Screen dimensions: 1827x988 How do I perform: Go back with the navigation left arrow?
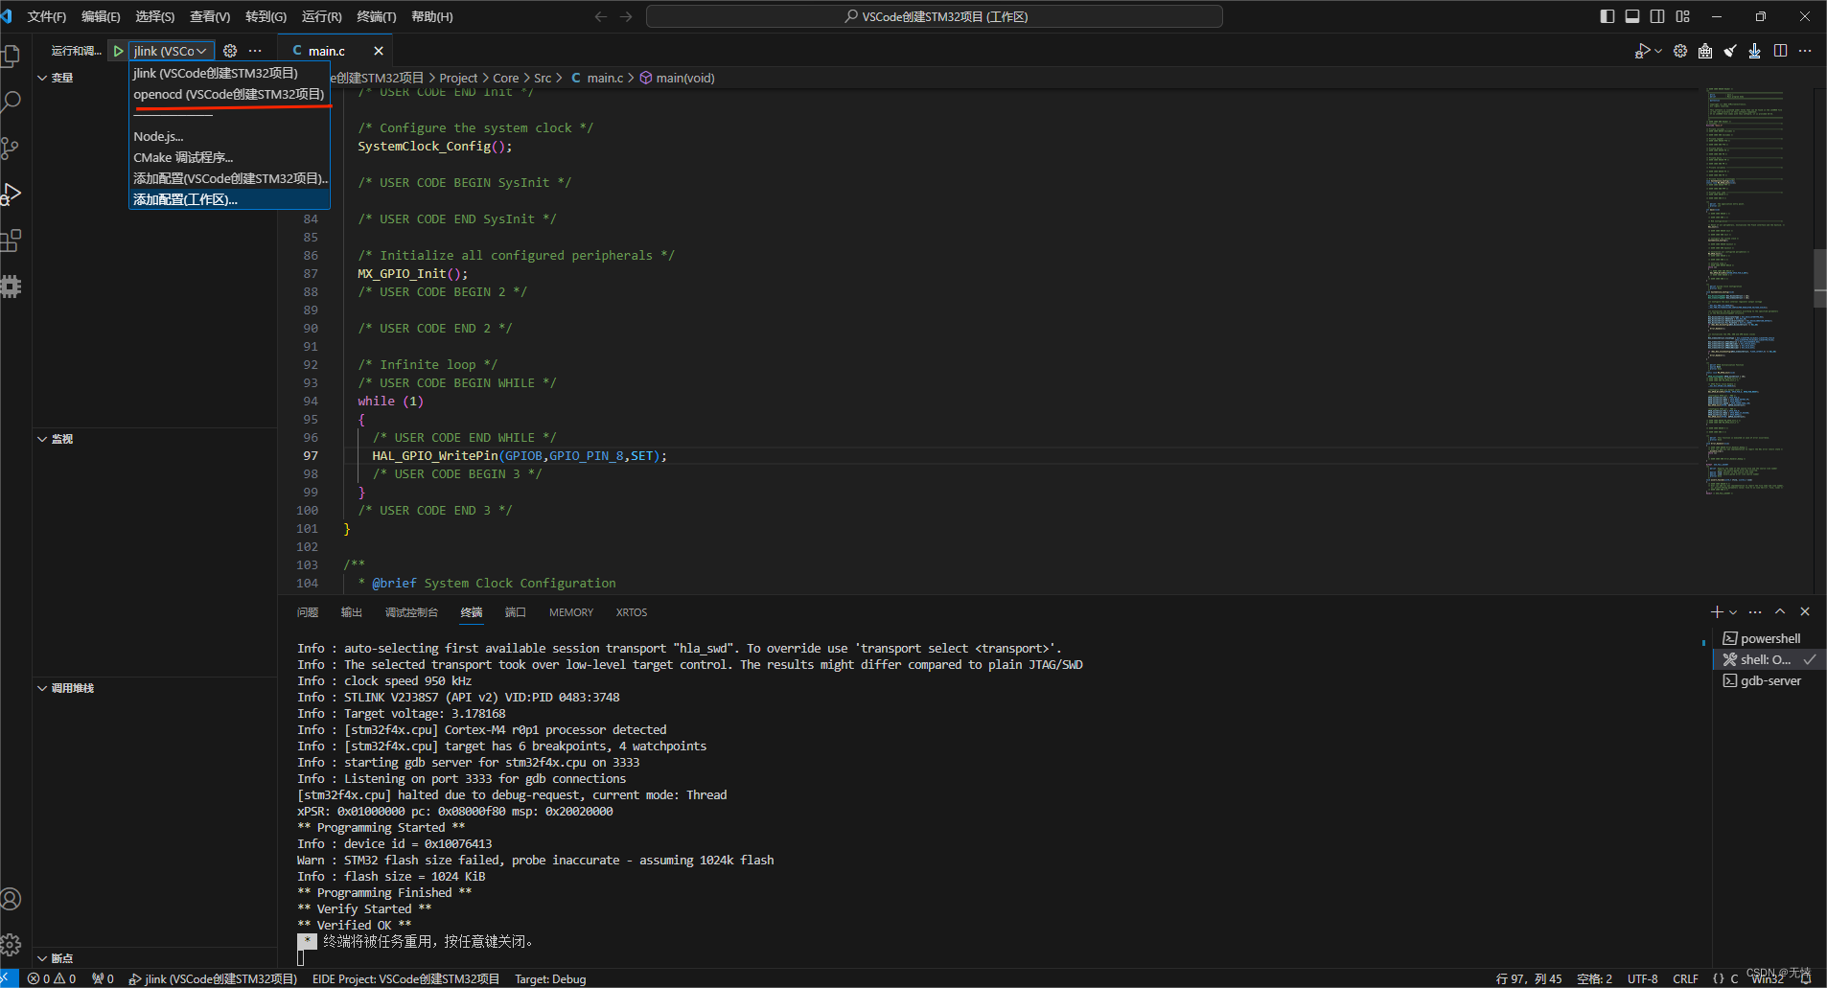click(601, 16)
